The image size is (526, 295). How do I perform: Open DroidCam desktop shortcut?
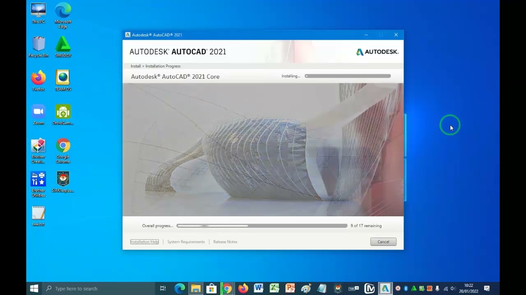tap(63, 114)
